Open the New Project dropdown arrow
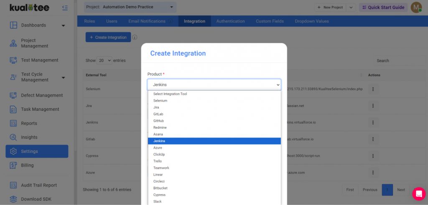Screen dimensions: 428x205 [351, 7]
